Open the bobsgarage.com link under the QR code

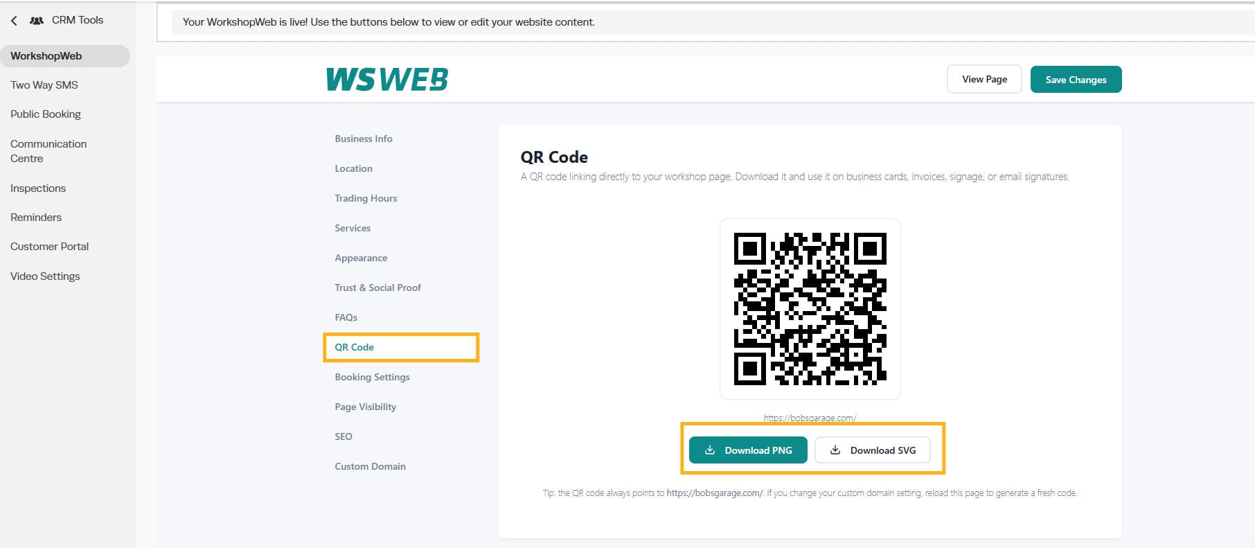pyautogui.click(x=810, y=418)
